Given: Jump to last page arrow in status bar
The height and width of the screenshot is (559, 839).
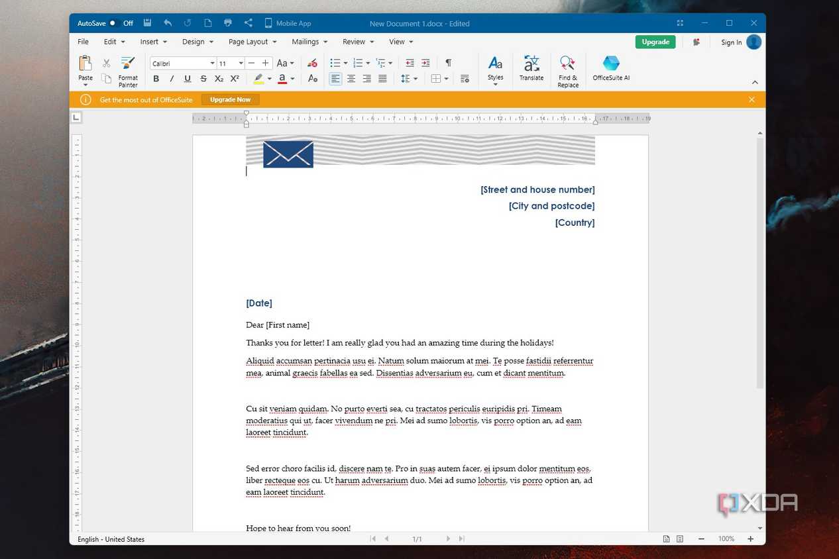Looking at the screenshot, I should click(x=462, y=538).
